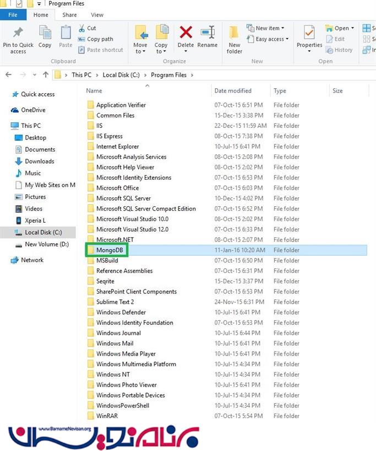Click the Back navigation arrow
The height and width of the screenshot is (451, 376).
pos(9,75)
